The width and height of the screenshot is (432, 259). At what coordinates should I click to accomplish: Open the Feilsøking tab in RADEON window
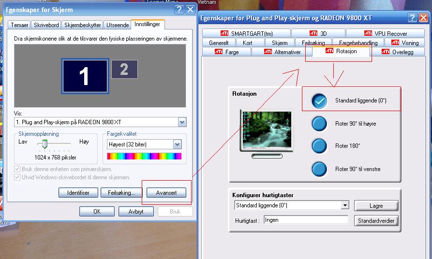point(313,43)
